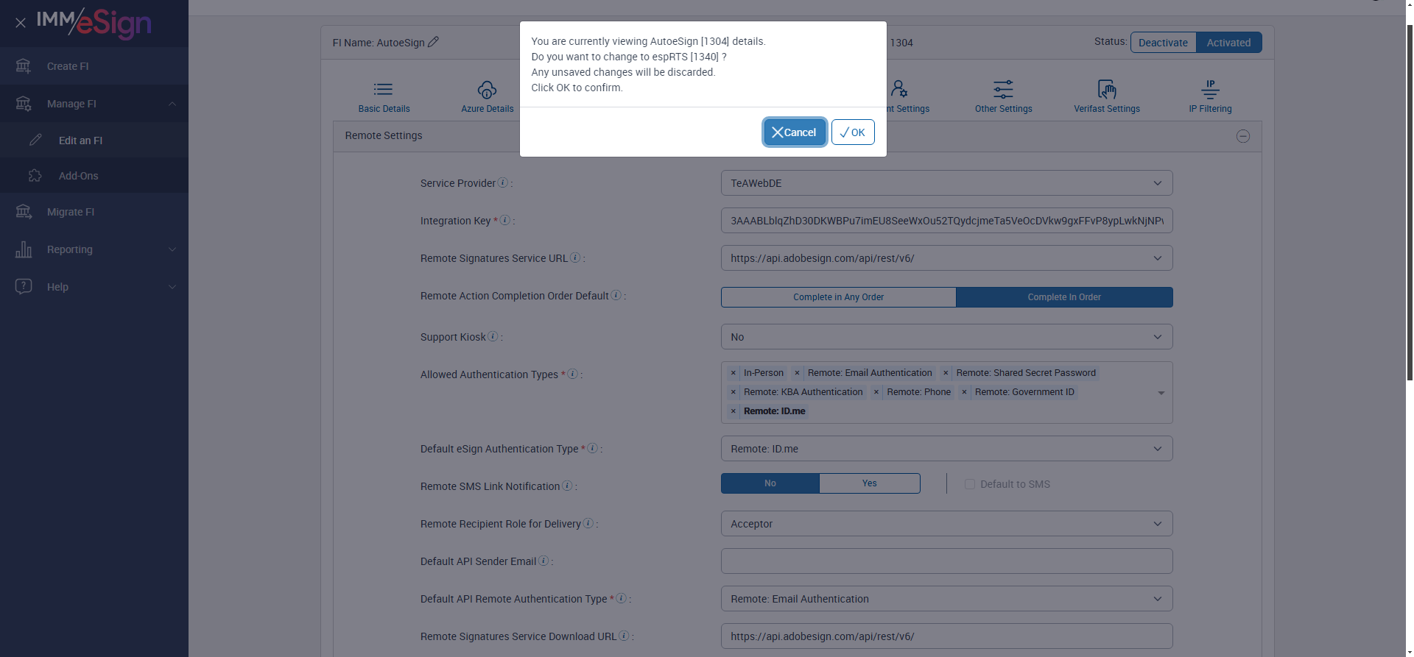Select Complete in Any Order option
1414x657 pixels.
838,297
